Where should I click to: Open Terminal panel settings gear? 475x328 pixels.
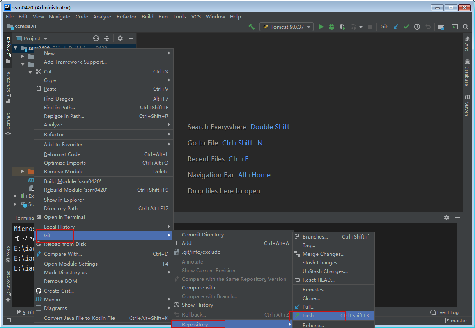[x=447, y=218]
